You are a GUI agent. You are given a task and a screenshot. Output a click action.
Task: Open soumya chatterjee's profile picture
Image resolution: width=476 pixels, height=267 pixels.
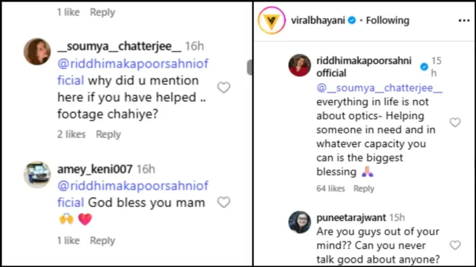click(37, 51)
